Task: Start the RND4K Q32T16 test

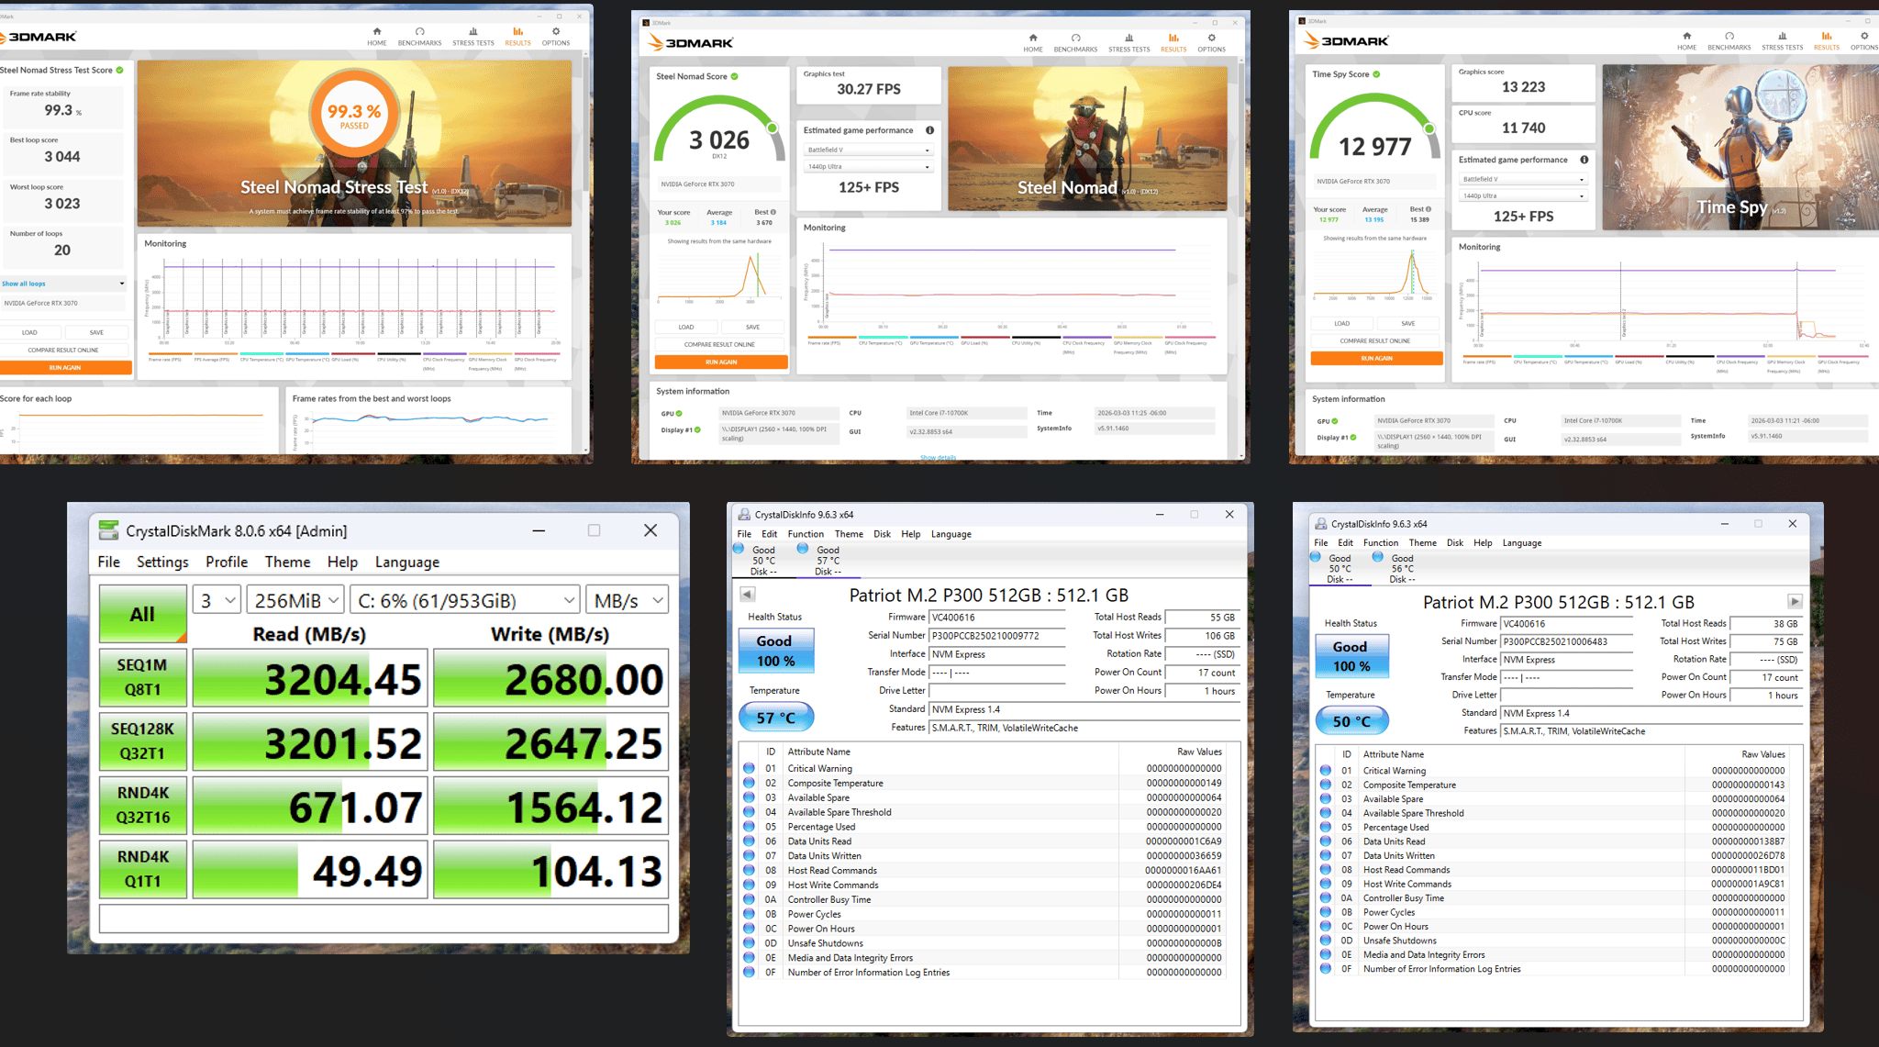Action: pos(142,805)
